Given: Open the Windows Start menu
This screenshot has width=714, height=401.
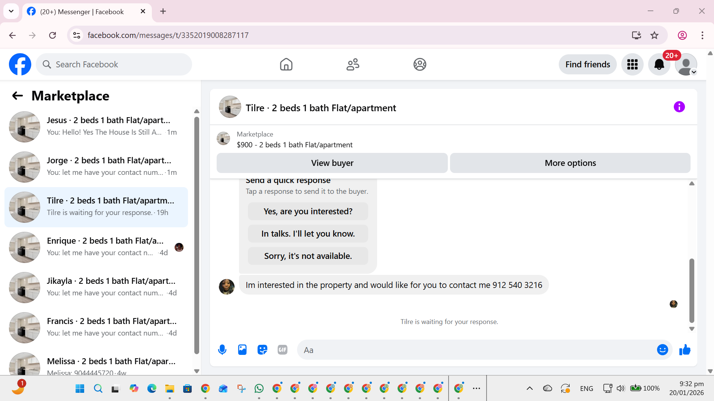Looking at the screenshot, I should coord(80,389).
